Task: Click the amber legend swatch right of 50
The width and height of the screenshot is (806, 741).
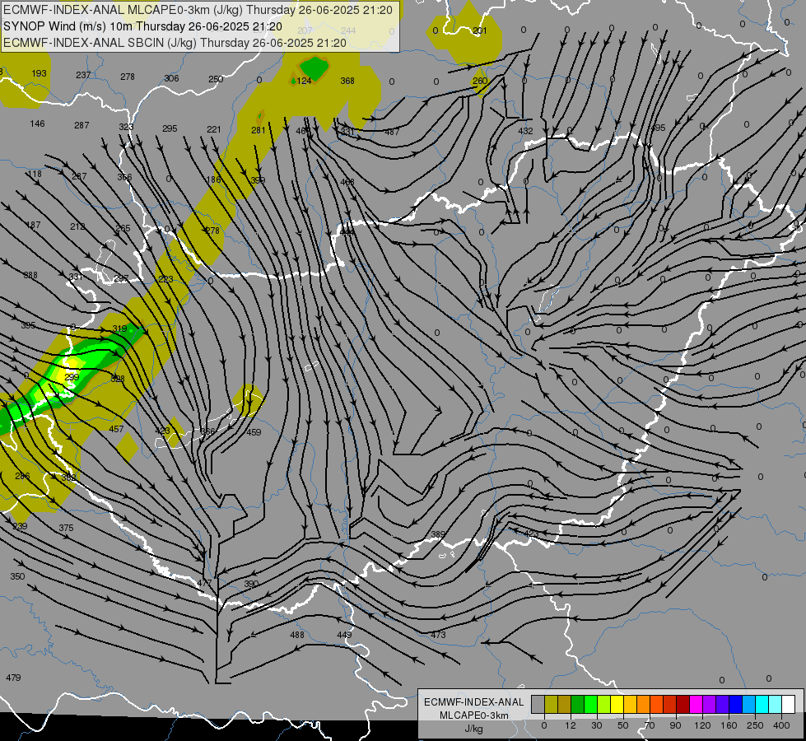Action: 630,704
